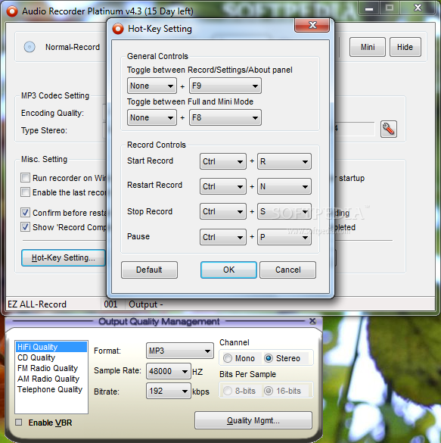Open the Sample Rate 48000 dropdown
Image resolution: width=441 pixels, height=443 pixels.
click(x=169, y=371)
